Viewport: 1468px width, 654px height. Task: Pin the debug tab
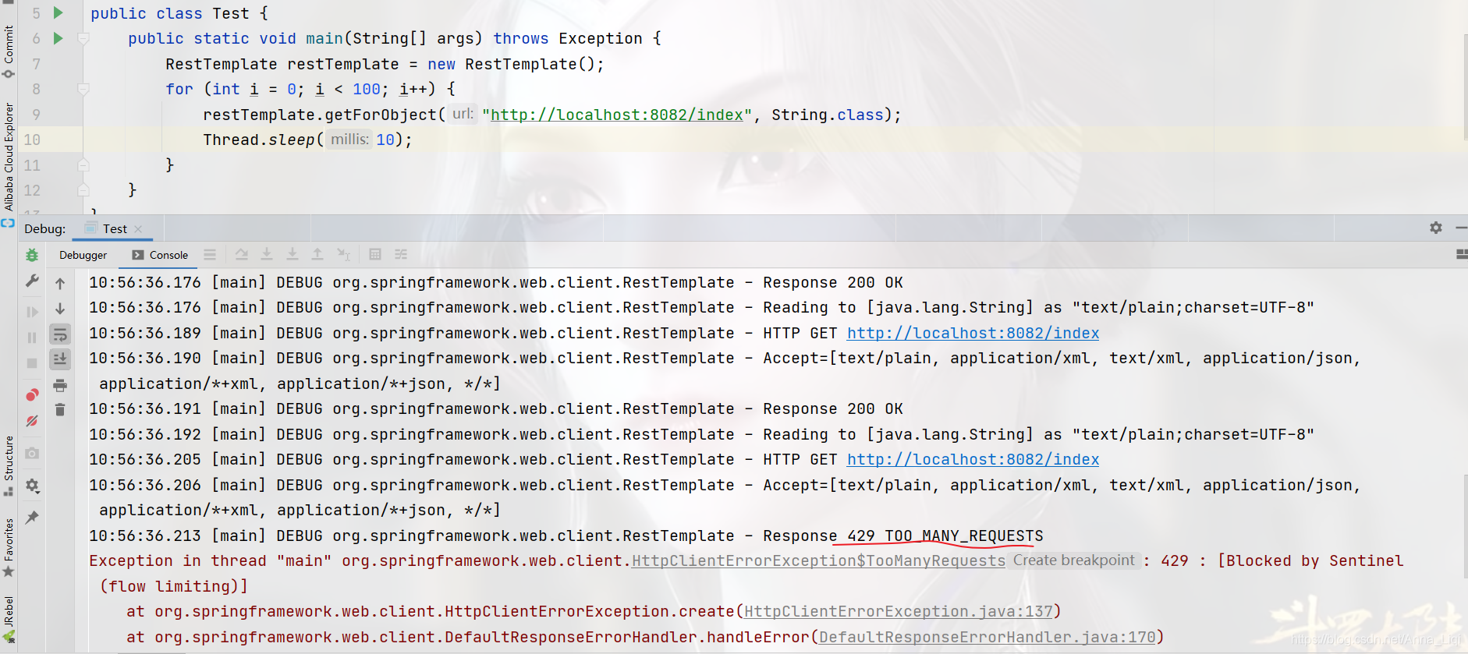point(32,517)
